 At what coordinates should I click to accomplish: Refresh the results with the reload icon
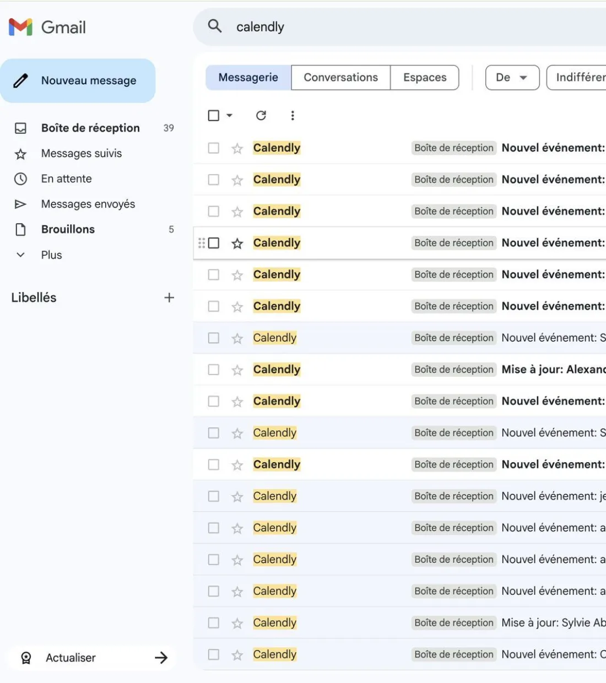261,115
